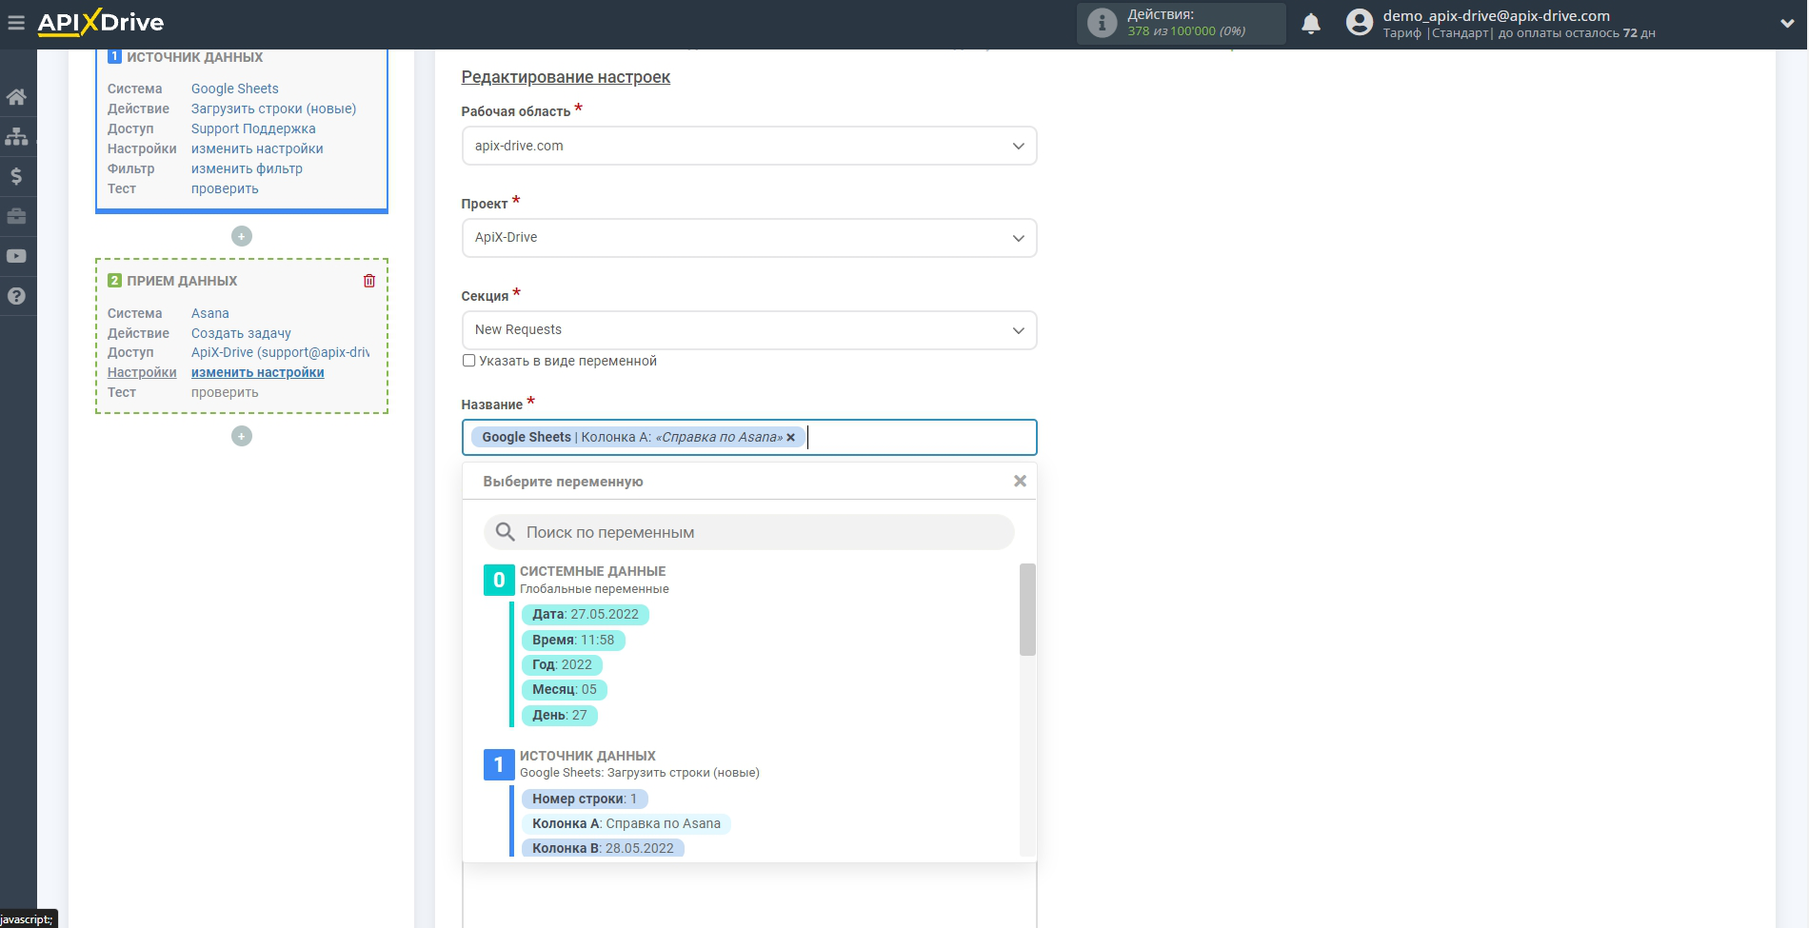Focus the Поиск по переменным search box
The width and height of the screenshot is (1809, 928).
click(x=749, y=532)
